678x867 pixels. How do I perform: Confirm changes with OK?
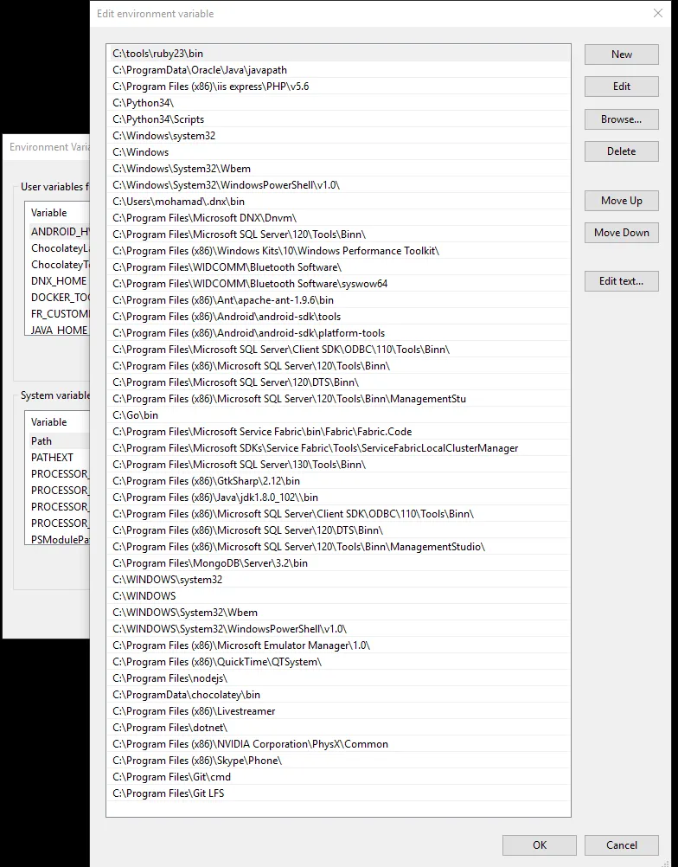pyautogui.click(x=540, y=845)
